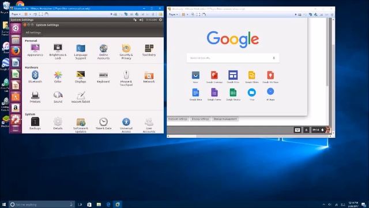The image size is (369, 208).
Task: Enter full screen in Chromium VMware window
Action: pyautogui.click(x=198, y=14)
